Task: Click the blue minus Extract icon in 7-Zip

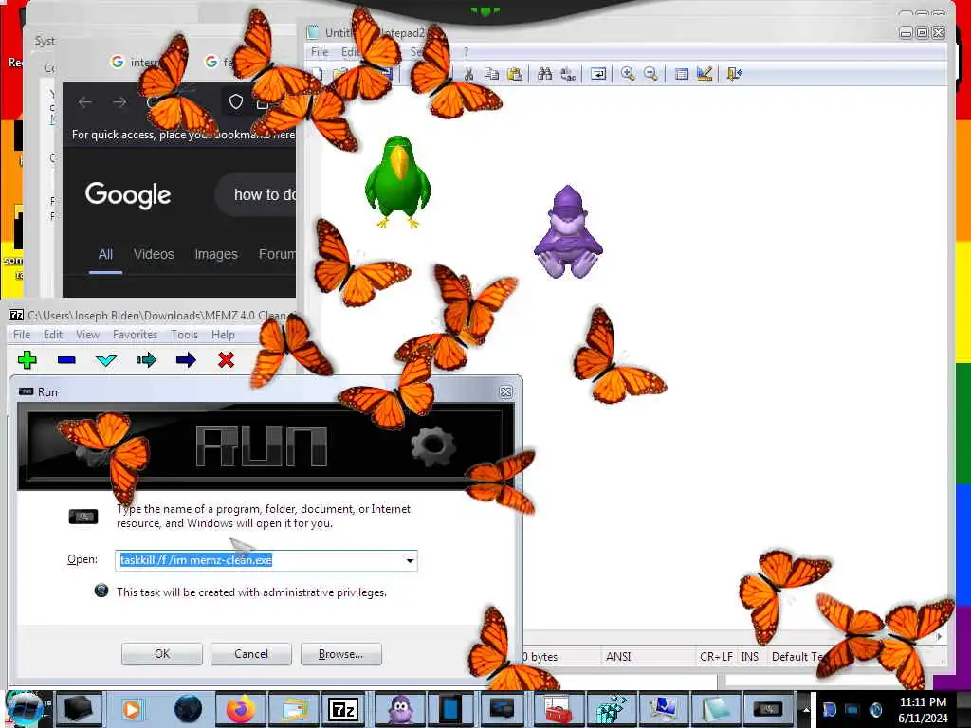Action: tap(66, 359)
